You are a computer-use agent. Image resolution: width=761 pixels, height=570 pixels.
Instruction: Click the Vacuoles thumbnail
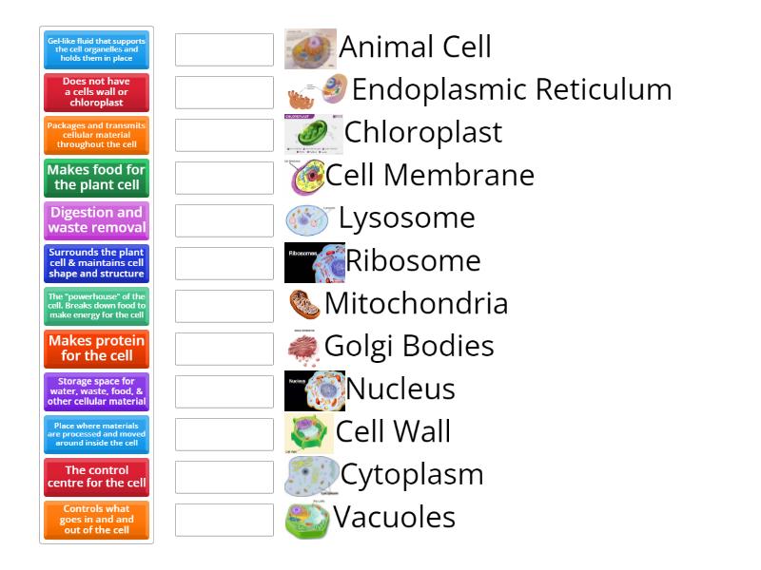(x=306, y=516)
